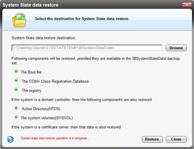Close the dialog using the red X button

187,5
